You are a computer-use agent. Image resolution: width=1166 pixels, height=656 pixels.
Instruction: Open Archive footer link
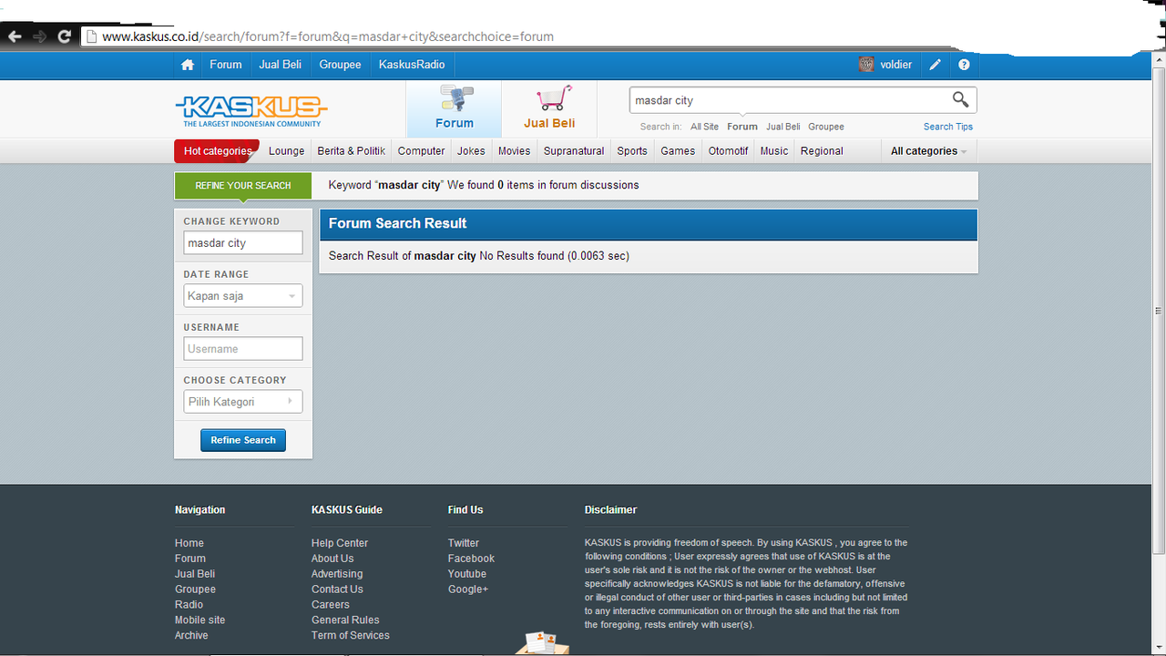pos(191,635)
